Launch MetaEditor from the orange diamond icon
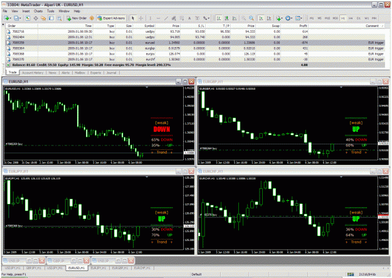Screen dimensions: 392x278 click(92, 18)
